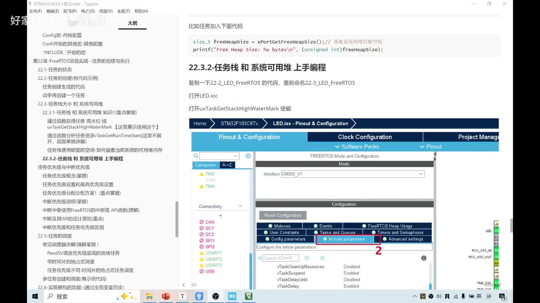540x303 pixels.
Task: Open the 段落(P) menu
Action: click(70, 11)
